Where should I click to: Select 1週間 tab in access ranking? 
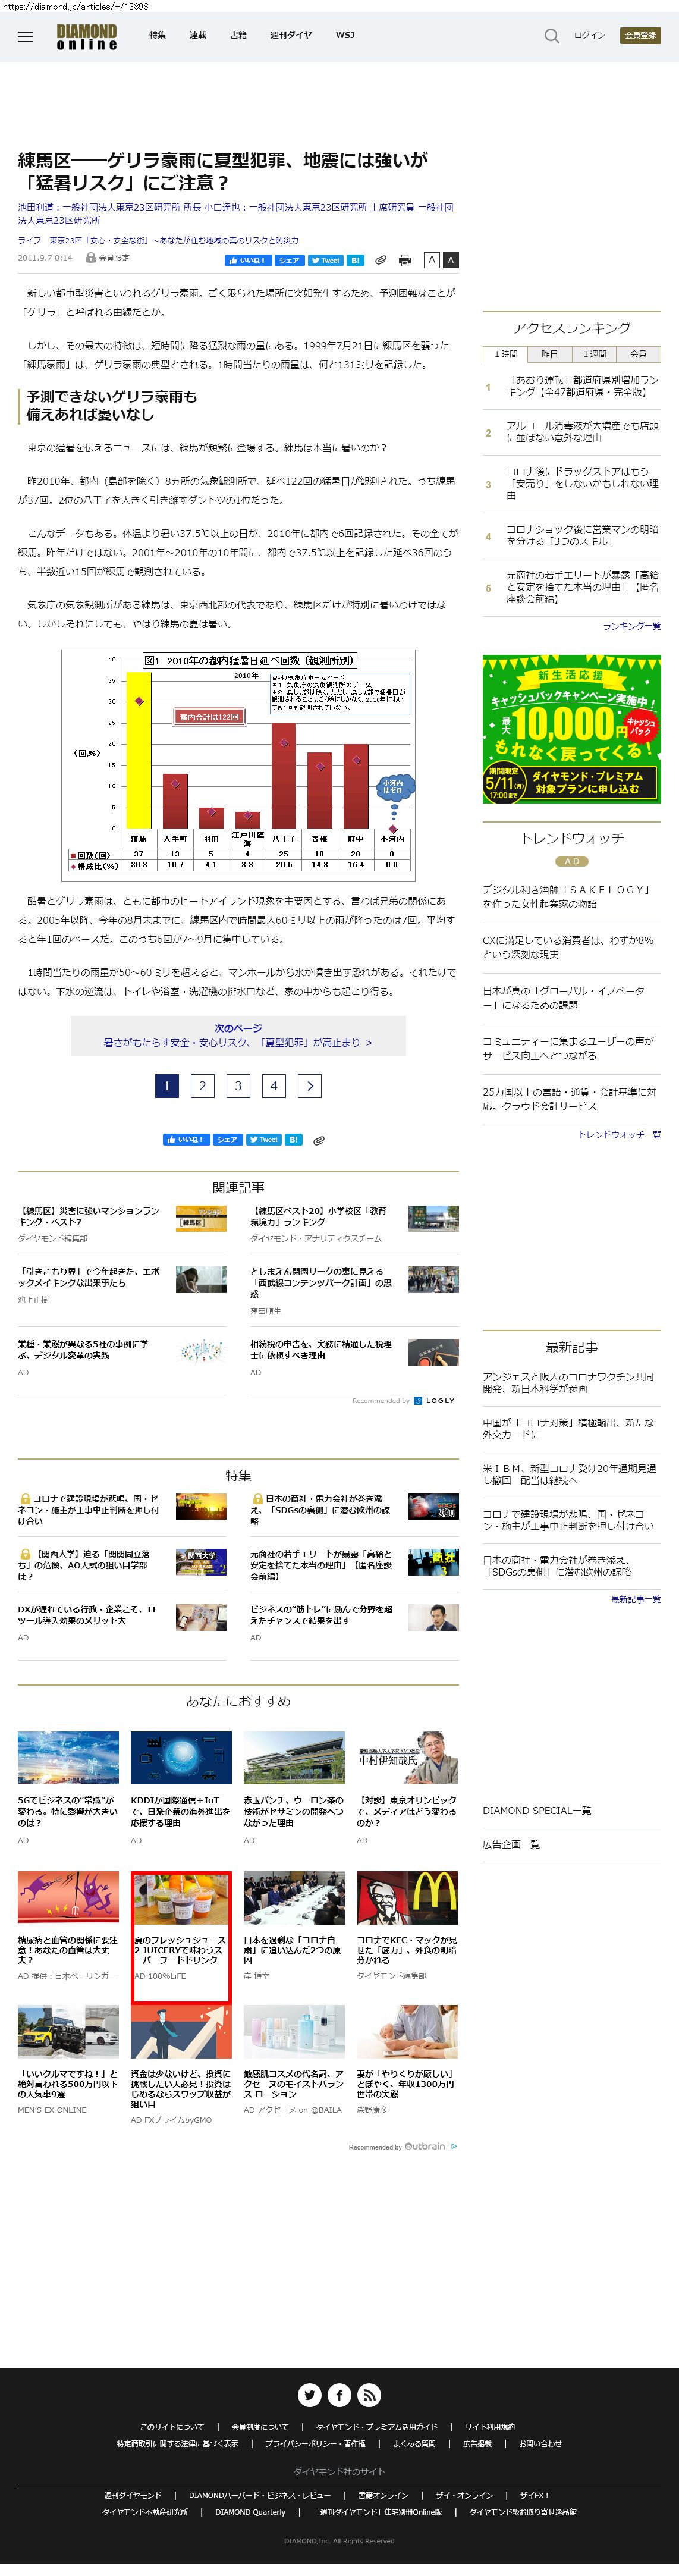(x=594, y=354)
